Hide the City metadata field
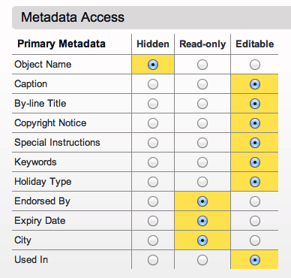This screenshot has width=291, height=278. (153, 240)
